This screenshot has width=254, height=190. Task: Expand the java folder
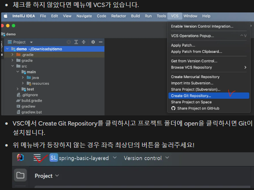(23, 78)
